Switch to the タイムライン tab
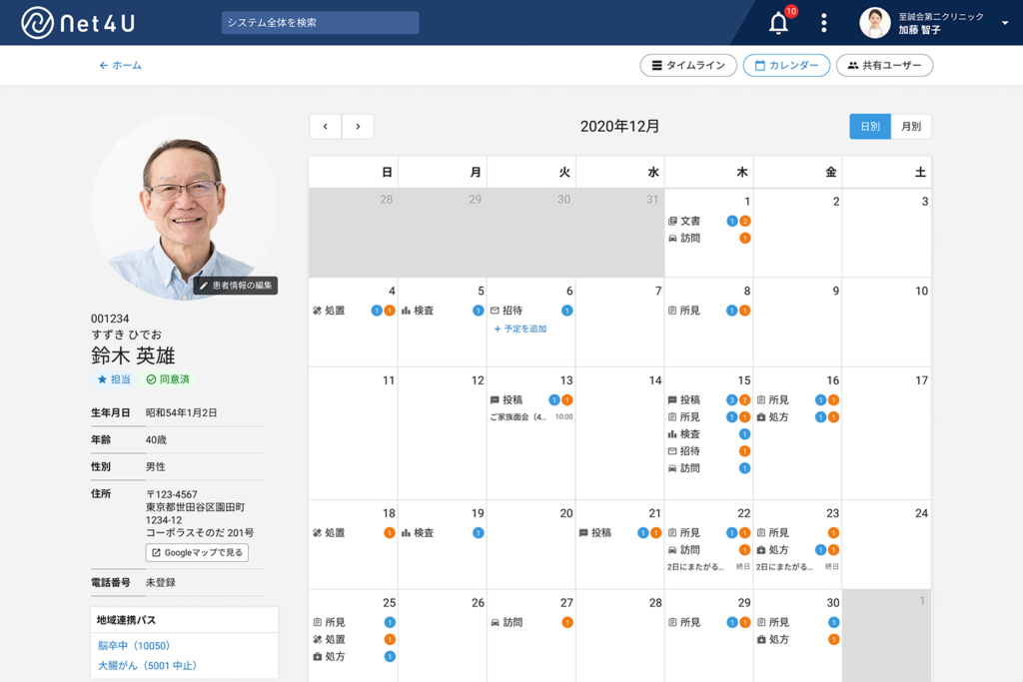The width and height of the screenshot is (1023, 682). pyautogui.click(x=687, y=65)
